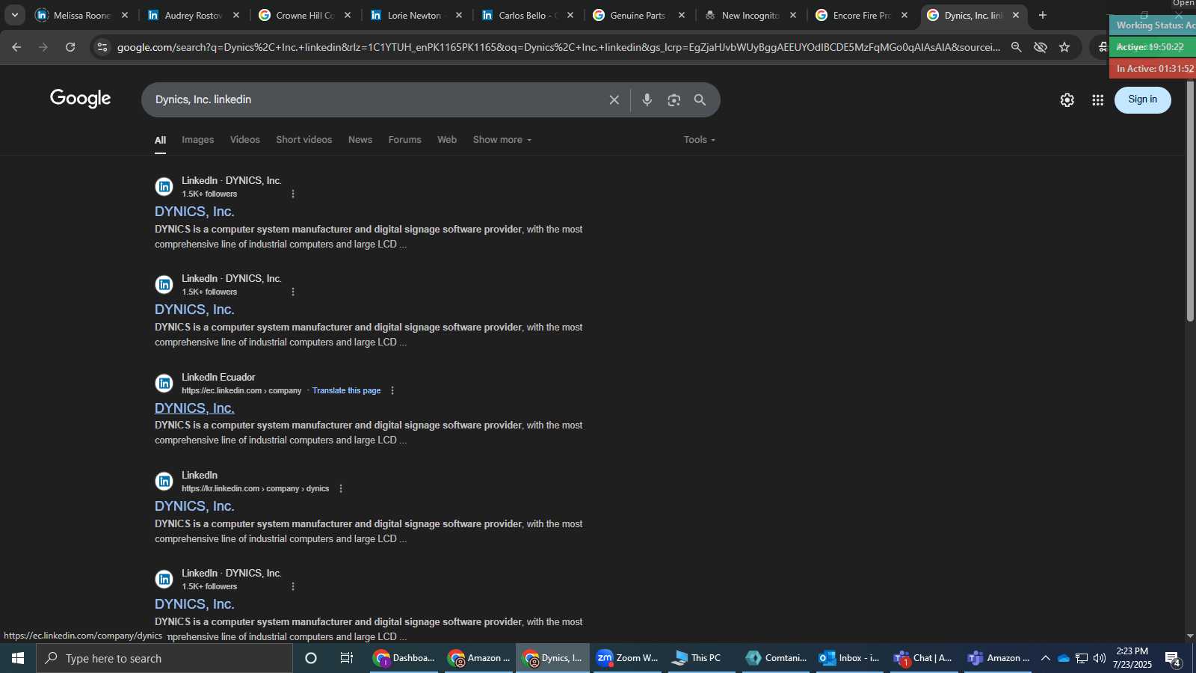Image resolution: width=1196 pixels, height=673 pixels.
Task: Click the tracking protection eye icon in address bar
Action: (1041, 47)
